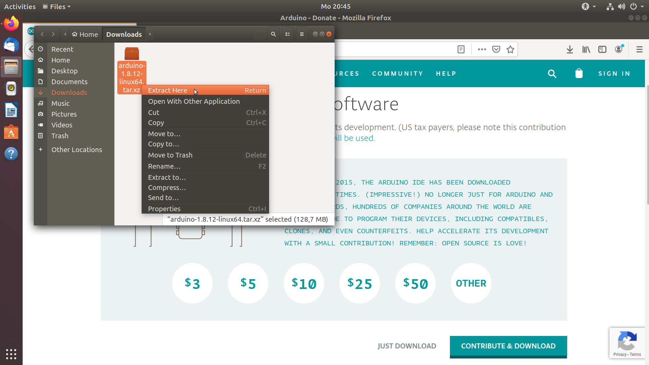Show applications grid in the dock

click(11, 354)
